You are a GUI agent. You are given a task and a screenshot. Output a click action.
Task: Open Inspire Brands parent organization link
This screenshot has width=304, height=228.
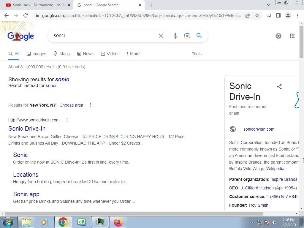[284, 179]
